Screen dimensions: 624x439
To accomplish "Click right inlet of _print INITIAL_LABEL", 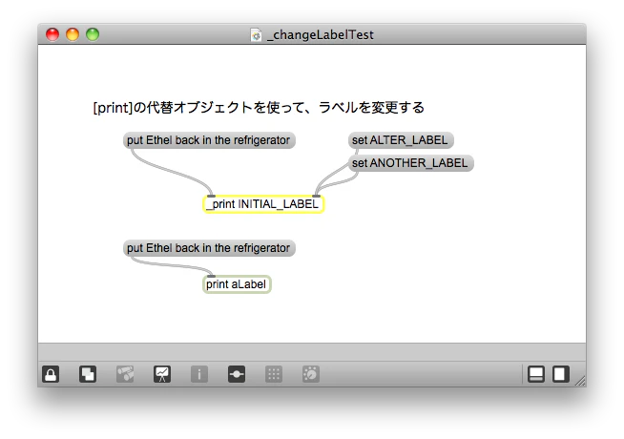I will click(x=317, y=196).
